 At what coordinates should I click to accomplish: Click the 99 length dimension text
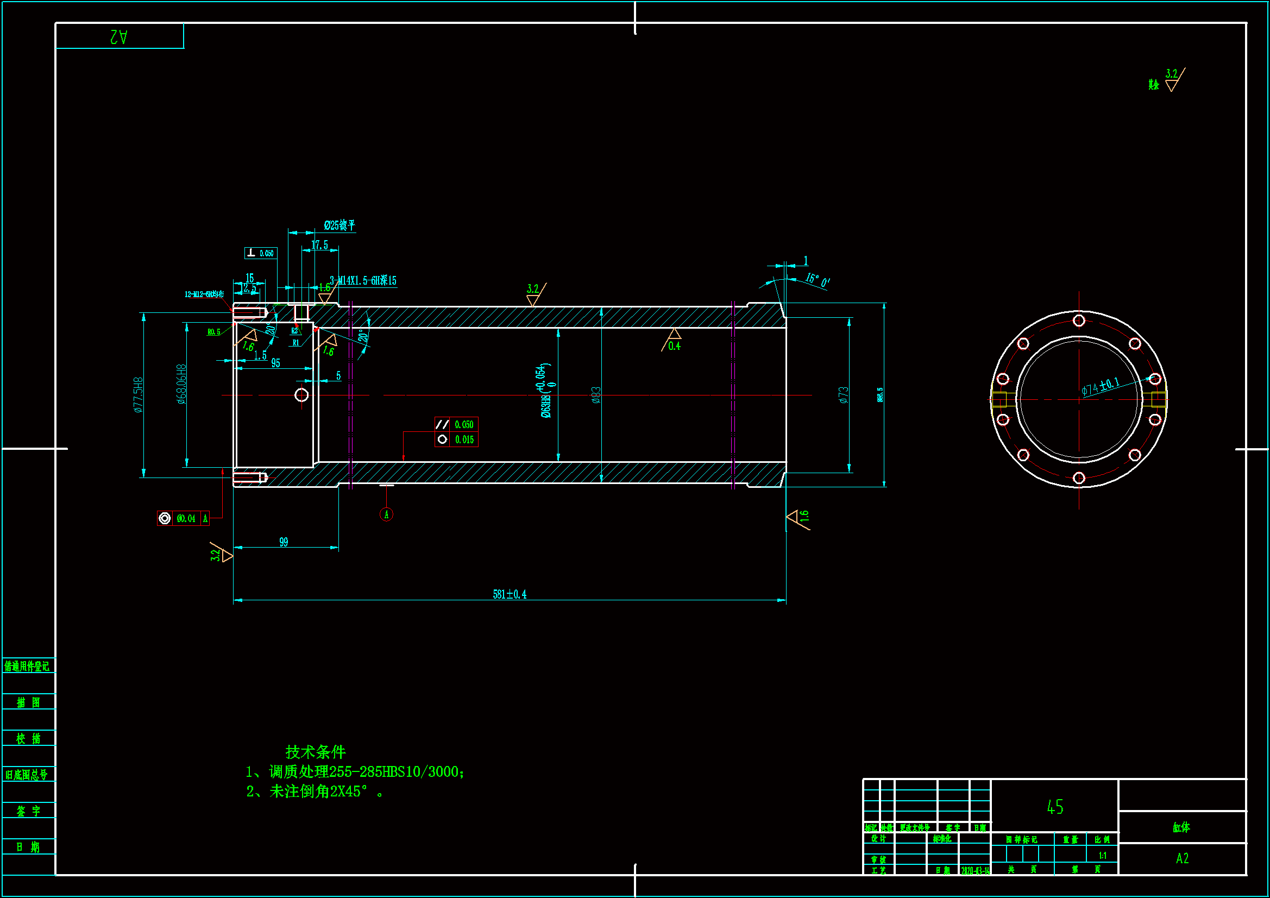[x=284, y=542]
